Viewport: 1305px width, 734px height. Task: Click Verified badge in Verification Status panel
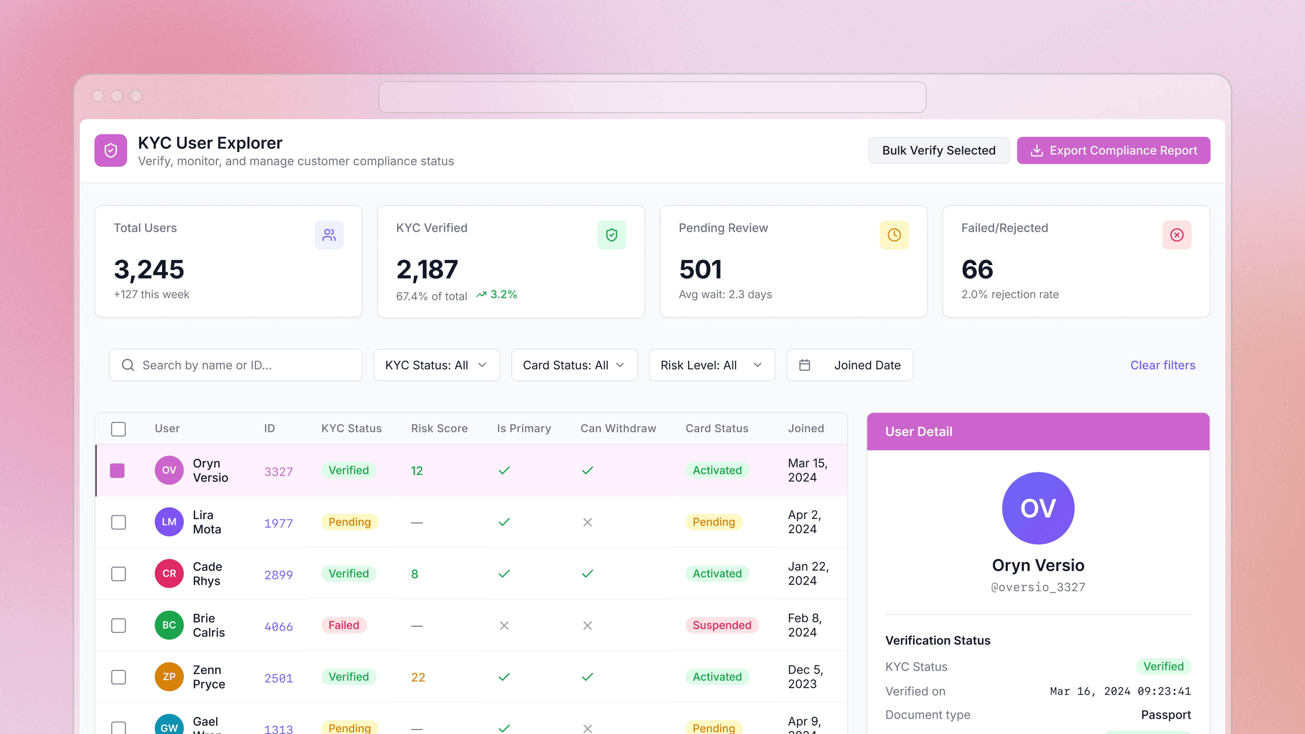1164,667
